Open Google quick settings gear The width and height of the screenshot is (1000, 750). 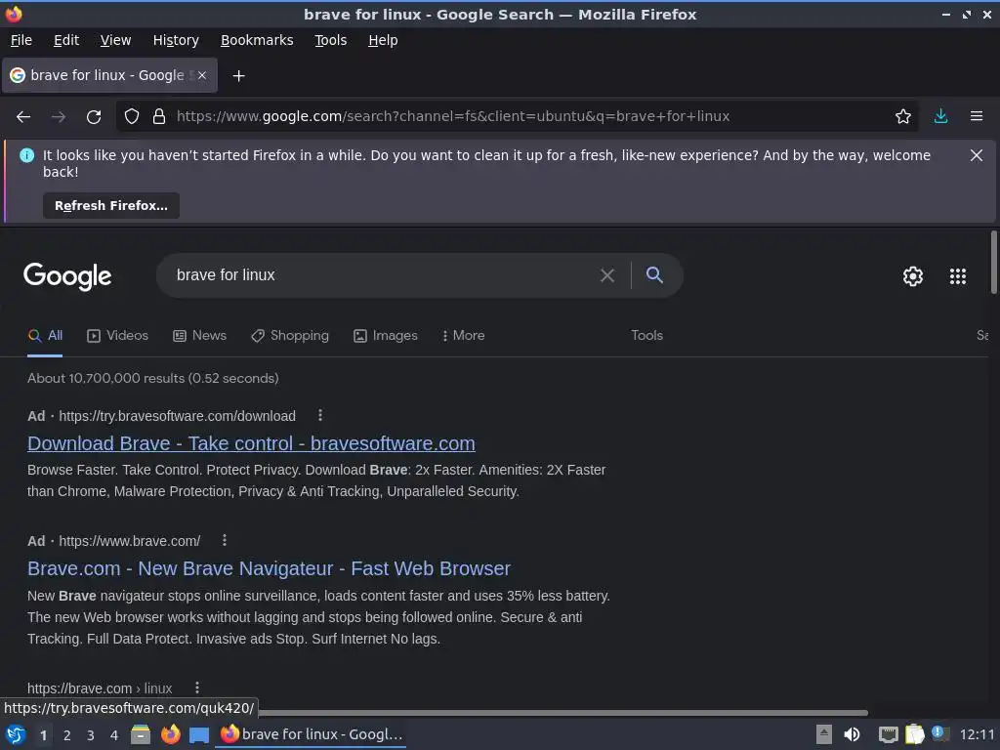[x=913, y=276]
